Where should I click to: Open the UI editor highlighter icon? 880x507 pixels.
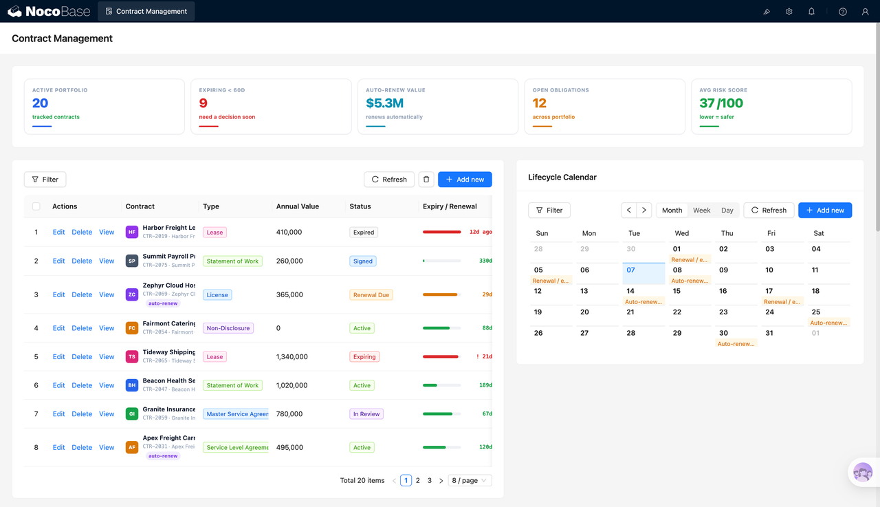click(x=767, y=12)
